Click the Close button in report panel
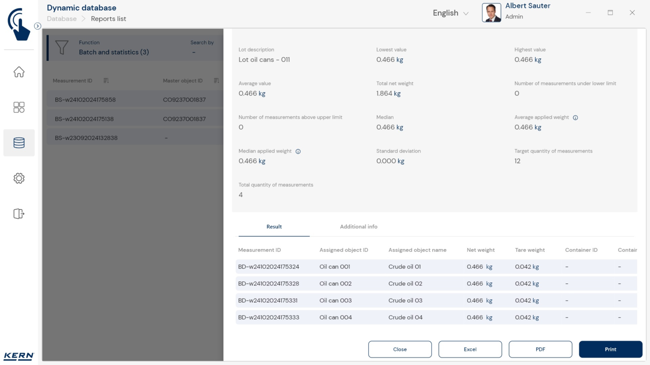650x365 pixels. click(x=400, y=349)
